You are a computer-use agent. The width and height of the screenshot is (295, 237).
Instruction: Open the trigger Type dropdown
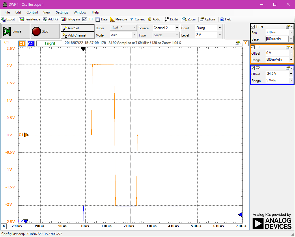click(166, 35)
